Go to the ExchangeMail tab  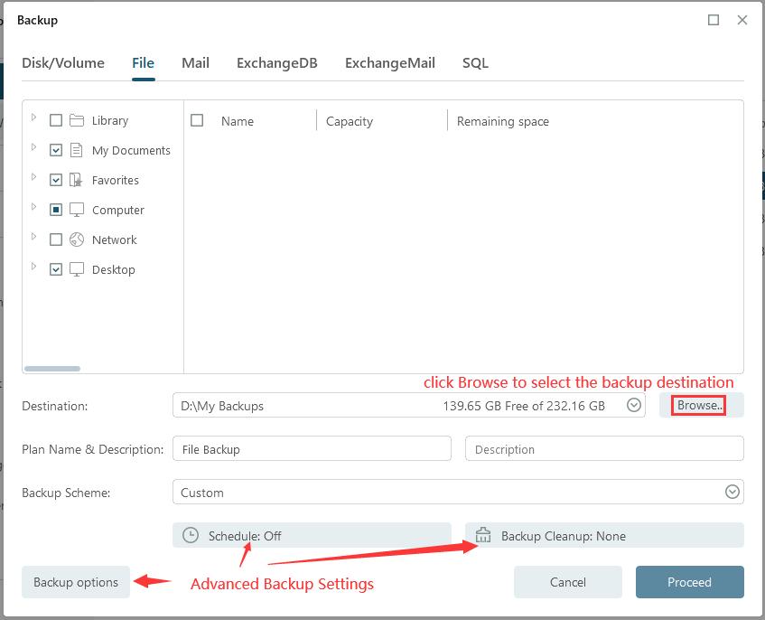(390, 63)
